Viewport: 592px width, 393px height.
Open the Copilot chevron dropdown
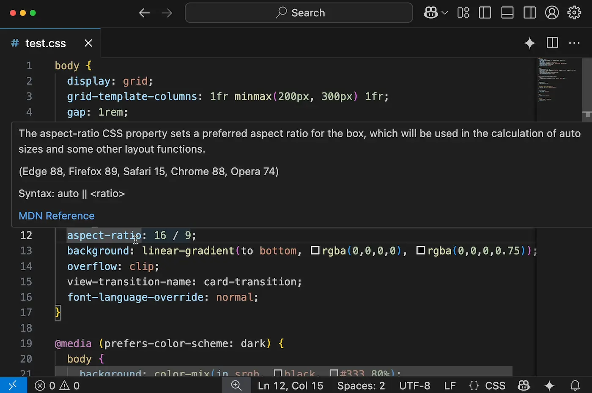pyautogui.click(x=444, y=13)
